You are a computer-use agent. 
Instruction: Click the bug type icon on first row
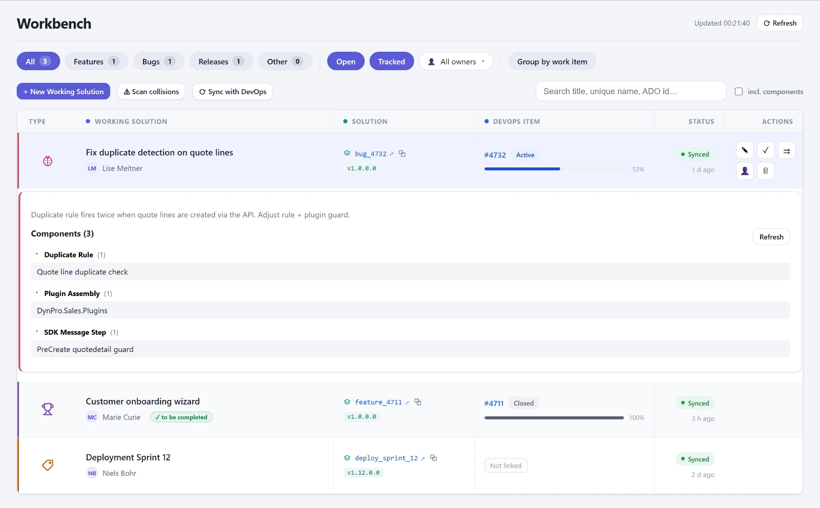48,161
